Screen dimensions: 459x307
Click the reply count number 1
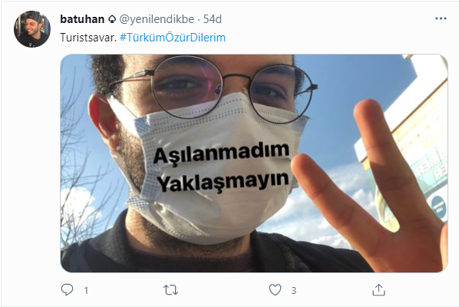pos(86,290)
